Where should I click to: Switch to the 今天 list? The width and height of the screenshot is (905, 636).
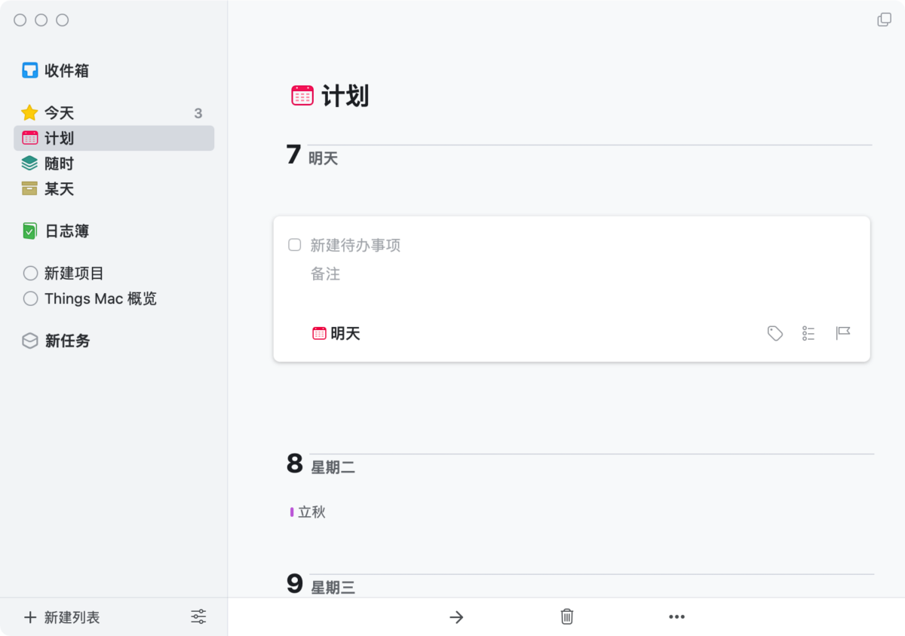pos(114,113)
